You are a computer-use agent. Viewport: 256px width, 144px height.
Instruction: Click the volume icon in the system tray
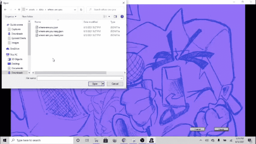[207, 140]
